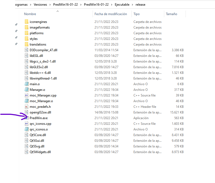215x183 pixels.
Task: Select the file name Qt5Widgets.dll
Action: point(40,152)
